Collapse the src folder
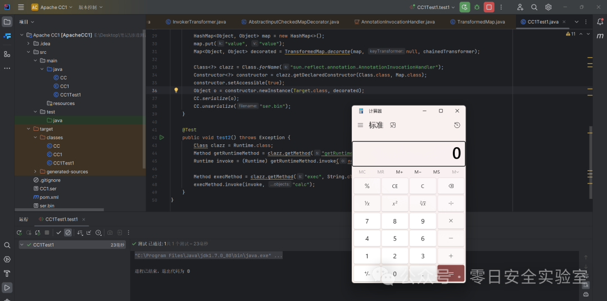 [28, 52]
